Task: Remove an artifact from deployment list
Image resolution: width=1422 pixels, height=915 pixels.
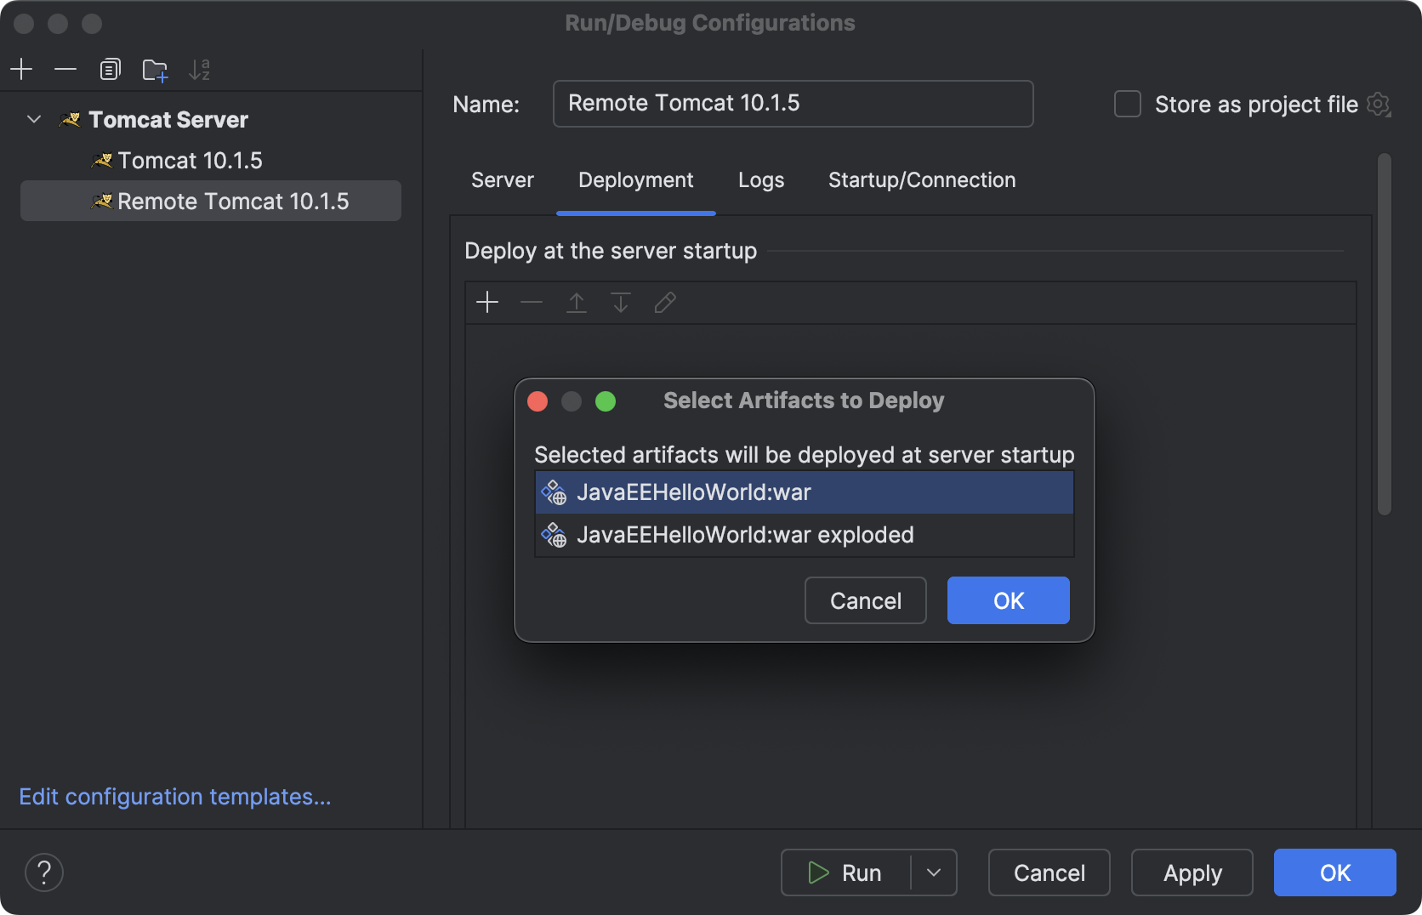Action: pyautogui.click(x=532, y=302)
